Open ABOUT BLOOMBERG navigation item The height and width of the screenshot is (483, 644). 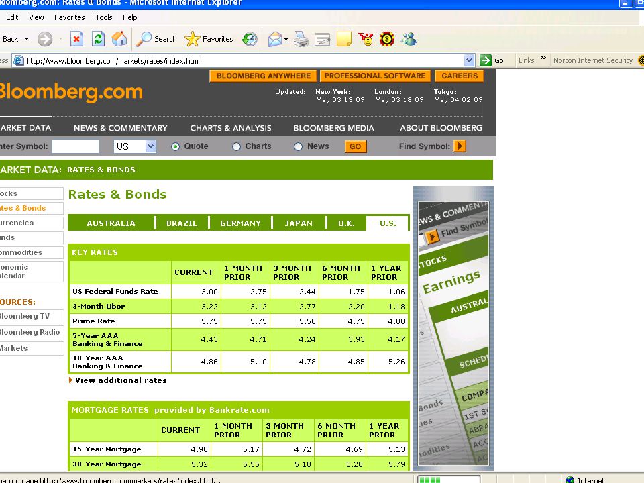[441, 128]
